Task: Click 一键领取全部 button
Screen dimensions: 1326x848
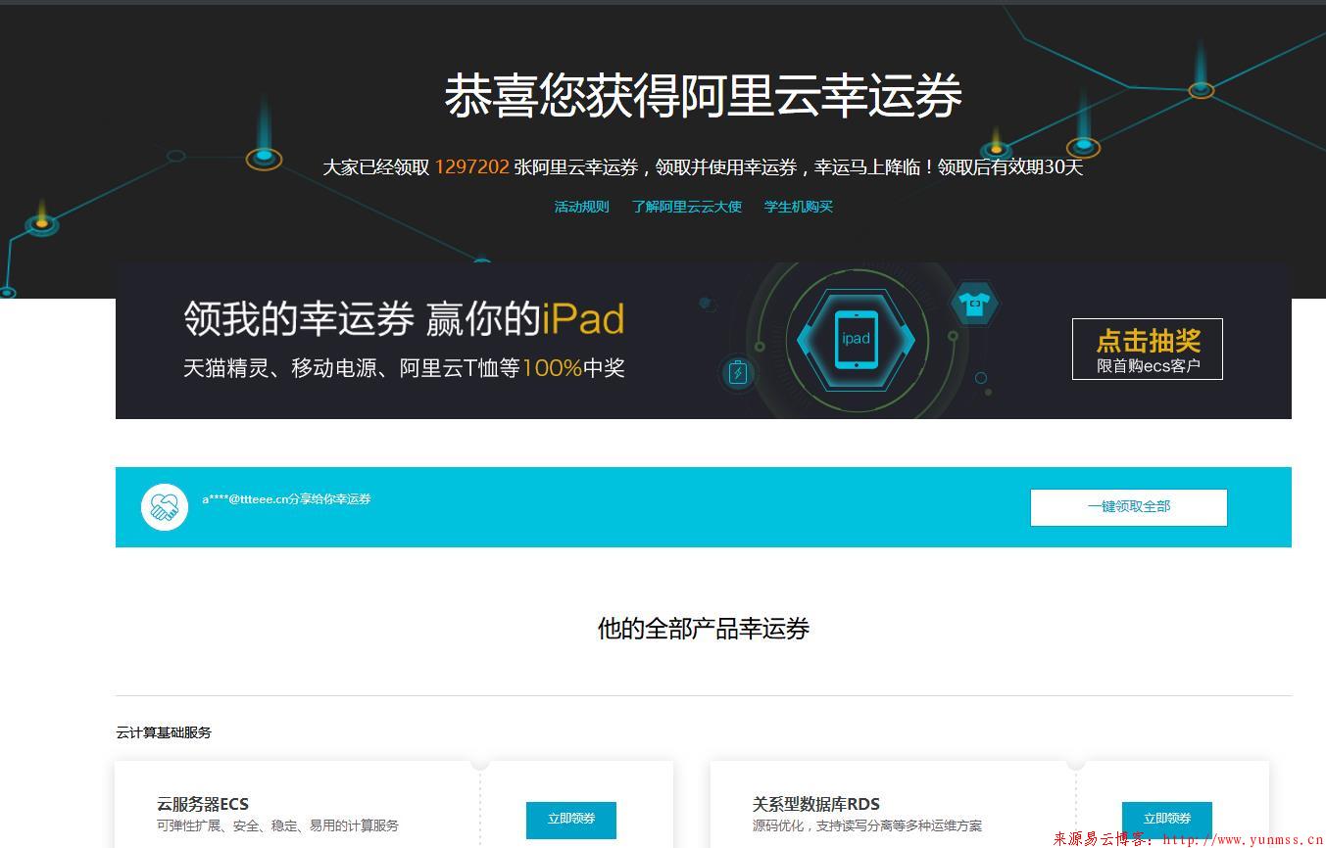Action: (1128, 507)
